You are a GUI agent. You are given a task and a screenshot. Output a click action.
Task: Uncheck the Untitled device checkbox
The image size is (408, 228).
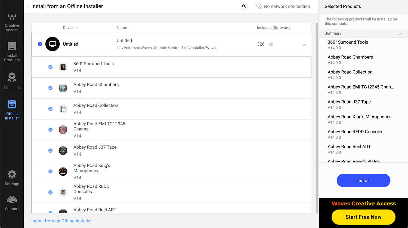[x=40, y=44]
